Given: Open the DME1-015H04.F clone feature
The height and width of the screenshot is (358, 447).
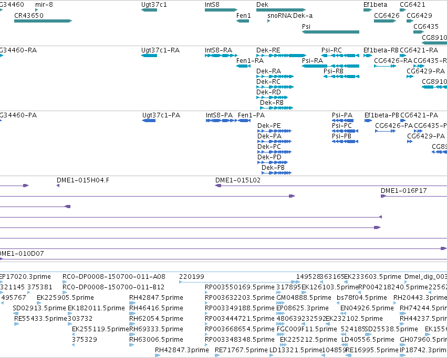Looking at the screenshot, I should pyautogui.click(x=58, y=186).
